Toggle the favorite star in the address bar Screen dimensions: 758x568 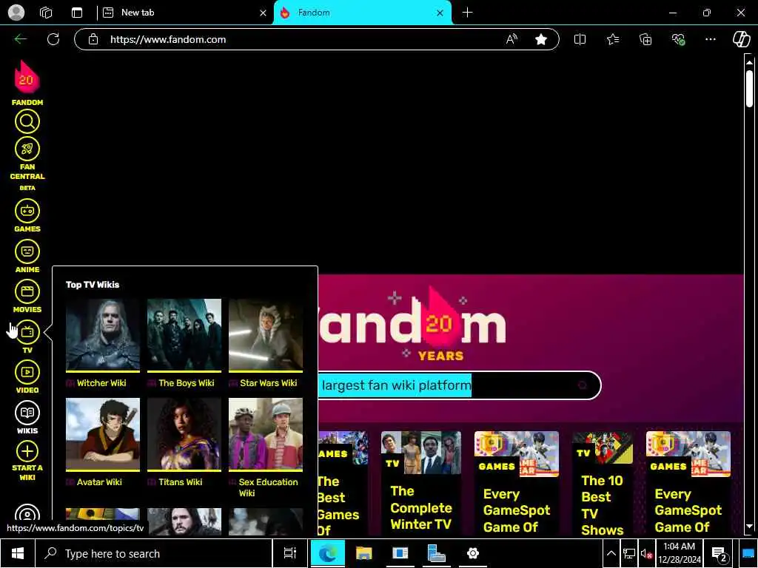click(x=541, y=39)
